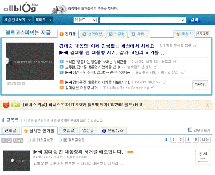
Task: Open the 도움말 help button
Action: point(203,34)
